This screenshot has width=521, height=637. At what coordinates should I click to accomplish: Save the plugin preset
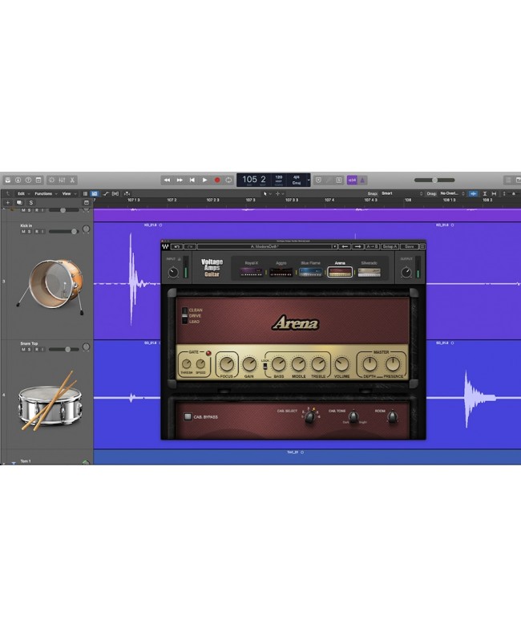click(x=410, y=246)
